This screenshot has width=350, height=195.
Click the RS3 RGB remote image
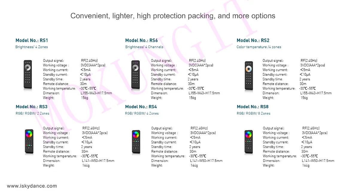coord(29,141)
